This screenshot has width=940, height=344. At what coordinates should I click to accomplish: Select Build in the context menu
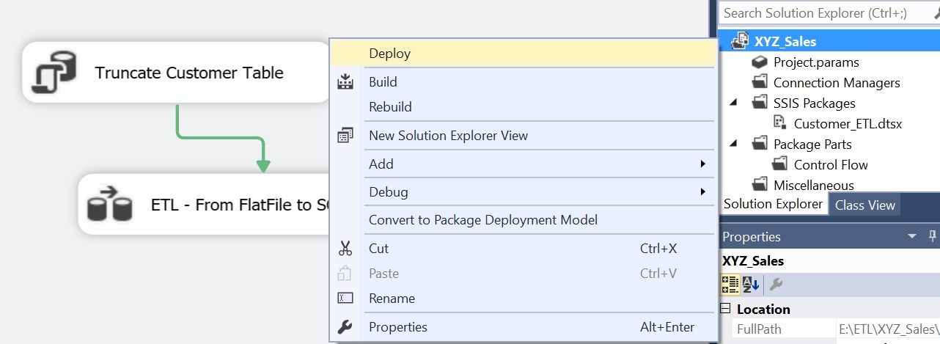coord(523,82)
